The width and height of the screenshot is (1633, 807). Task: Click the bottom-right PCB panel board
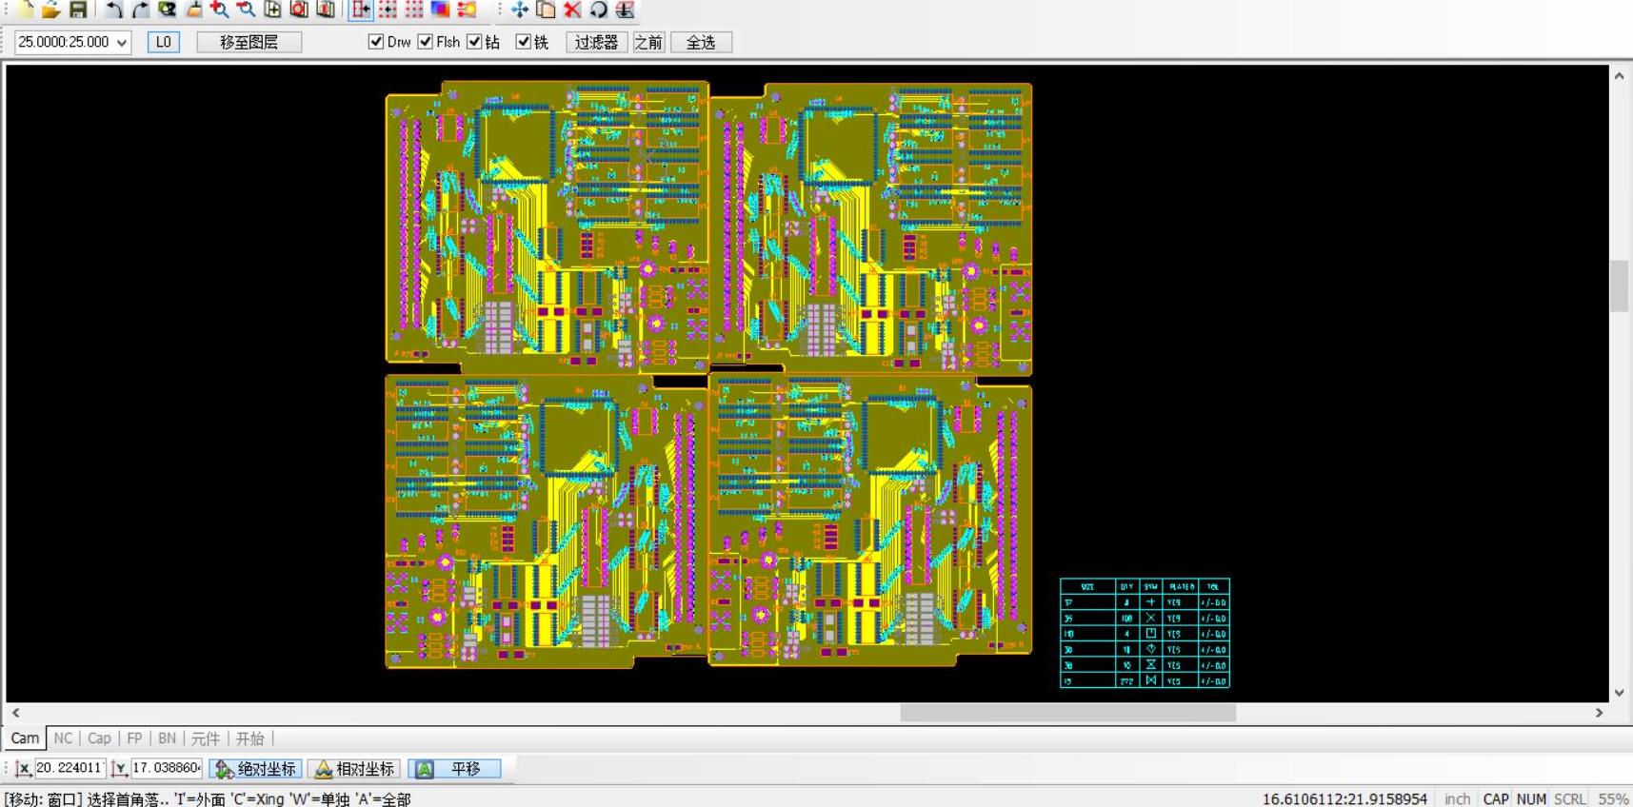coord(870,520)
